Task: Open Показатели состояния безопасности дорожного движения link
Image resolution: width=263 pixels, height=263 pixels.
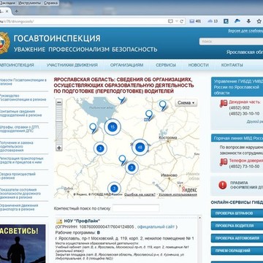Action: point(20,194)
